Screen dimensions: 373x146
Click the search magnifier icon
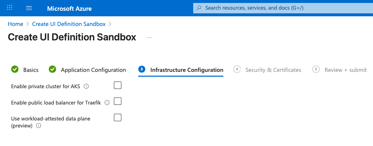pos(199,8)
